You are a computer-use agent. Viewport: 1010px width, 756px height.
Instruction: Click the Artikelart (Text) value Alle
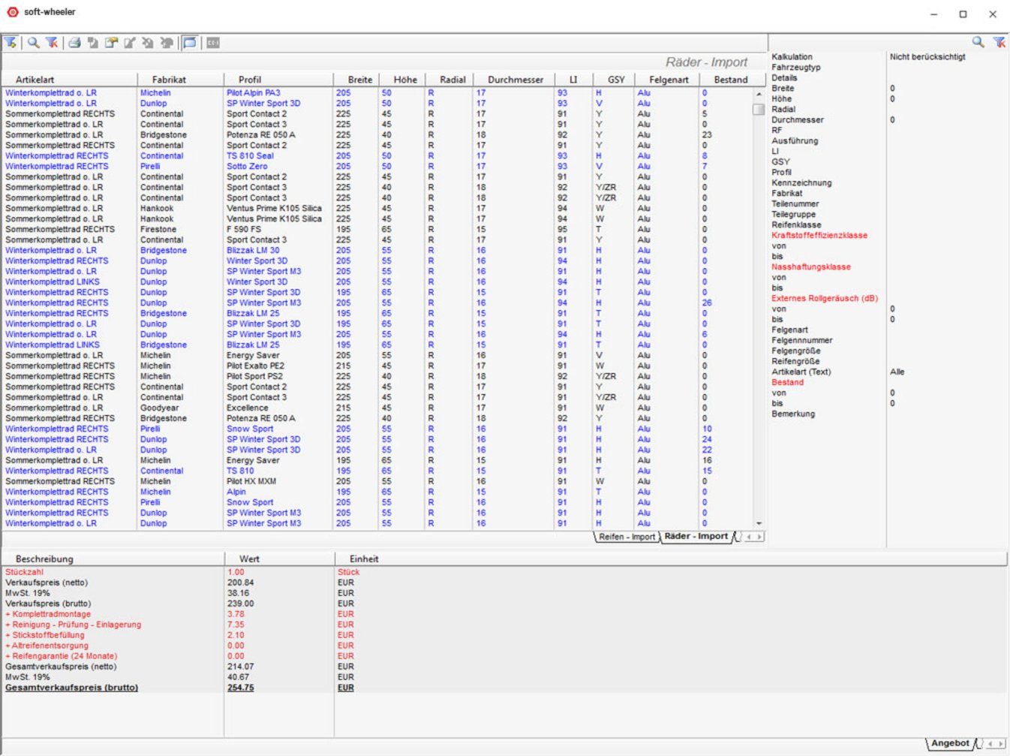[897, 372]
